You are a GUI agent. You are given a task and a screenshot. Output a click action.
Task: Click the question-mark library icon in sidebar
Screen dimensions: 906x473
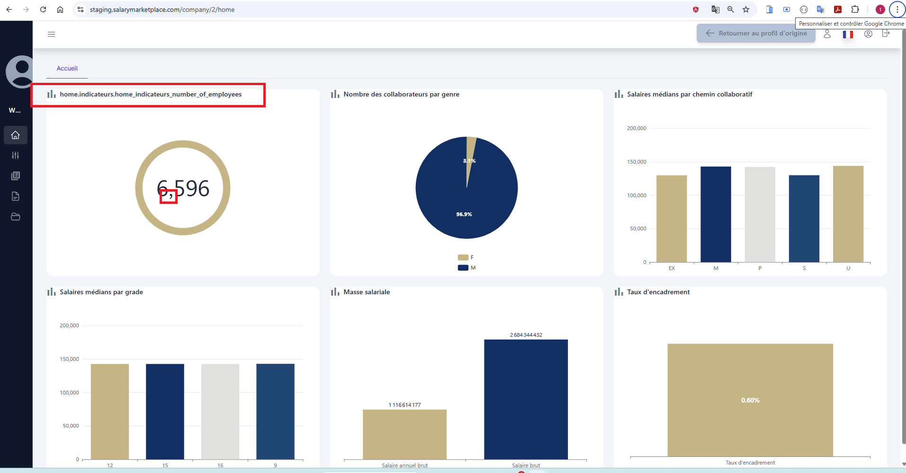click(16, 176)
